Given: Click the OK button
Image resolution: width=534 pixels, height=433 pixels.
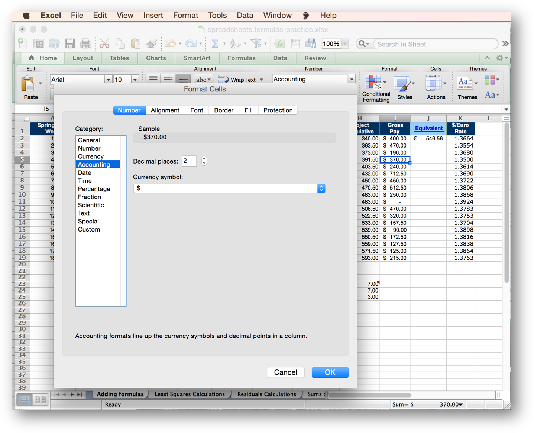Looking at the screenshot, I should point(330,372).
